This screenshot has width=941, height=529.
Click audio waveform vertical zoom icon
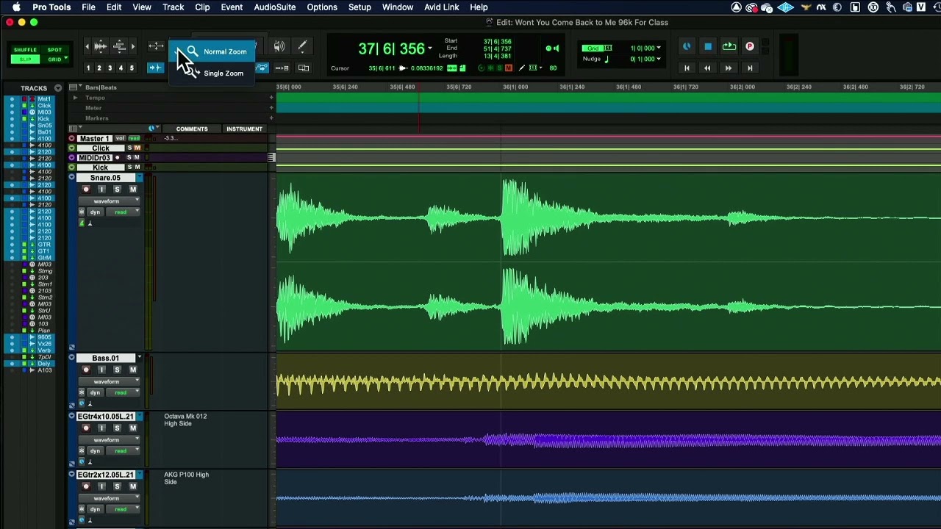pos(101,47)
